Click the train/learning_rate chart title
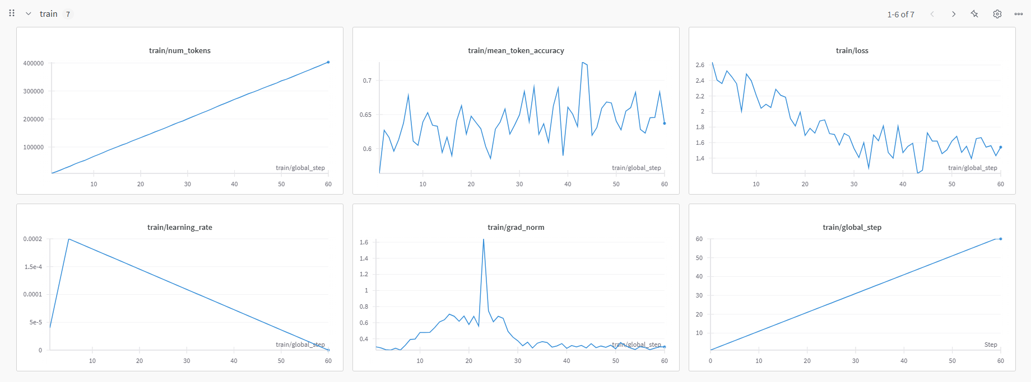 [180, 227]
